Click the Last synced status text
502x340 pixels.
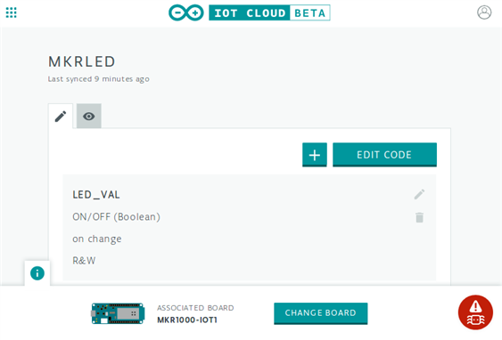(99, 79)
